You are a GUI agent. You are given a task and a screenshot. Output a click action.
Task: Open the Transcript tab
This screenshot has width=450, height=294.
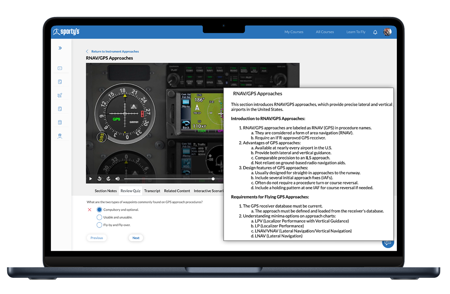coord(152,191)
